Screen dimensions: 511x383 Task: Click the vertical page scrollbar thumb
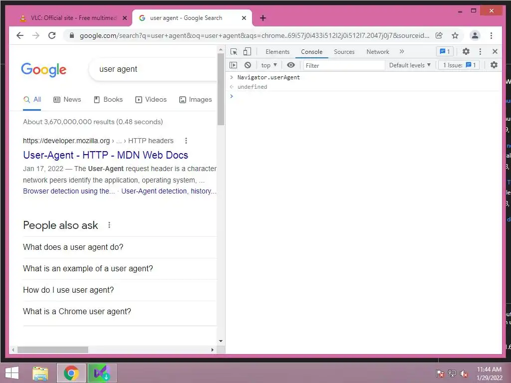click(x=221, y=89)
